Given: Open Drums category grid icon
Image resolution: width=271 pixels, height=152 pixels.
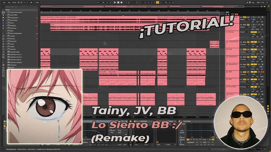Looking at the screenshot, I should tap(3, 38).
